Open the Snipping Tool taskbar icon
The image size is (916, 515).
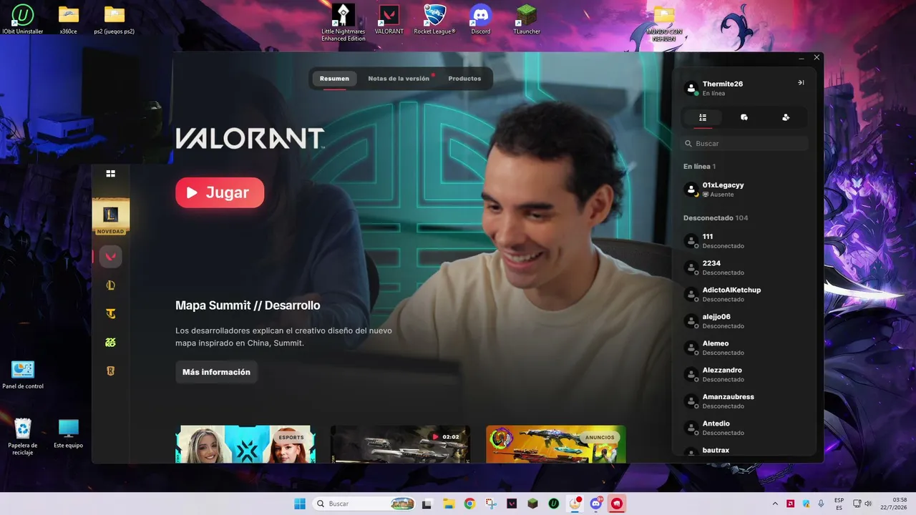[490, 504]
